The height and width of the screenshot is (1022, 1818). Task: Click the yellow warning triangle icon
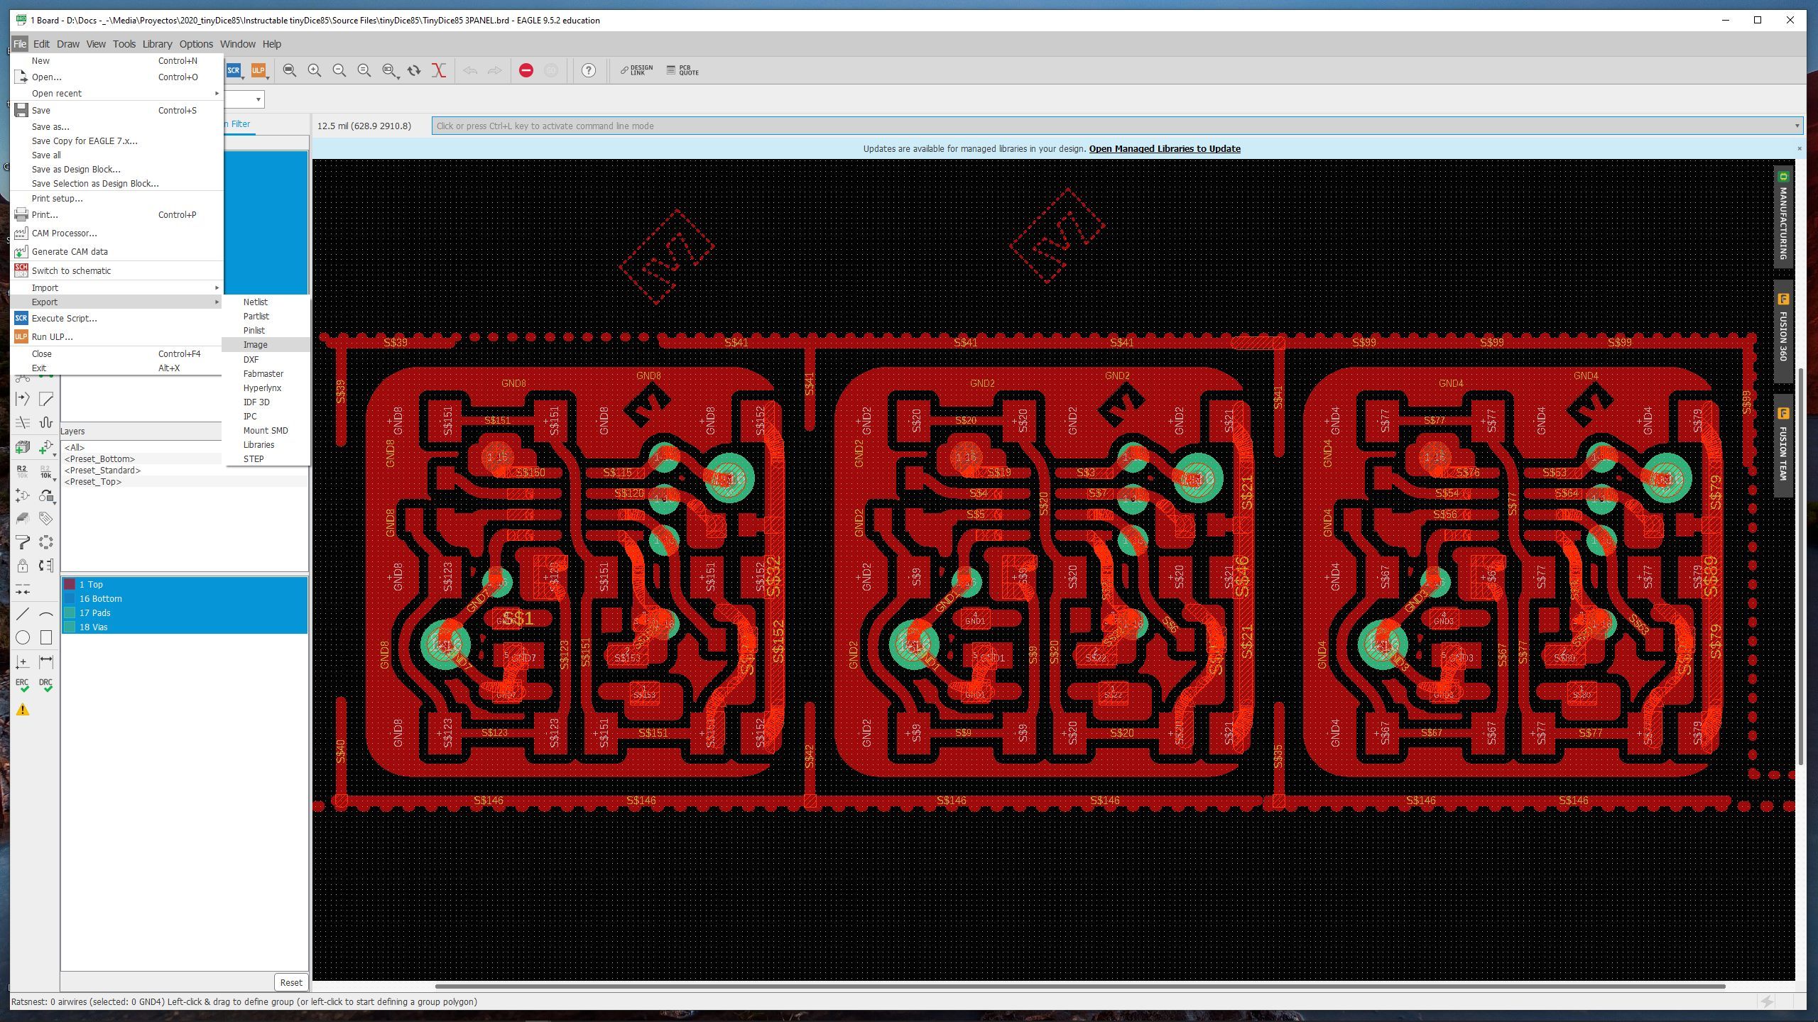click(23, 710)
